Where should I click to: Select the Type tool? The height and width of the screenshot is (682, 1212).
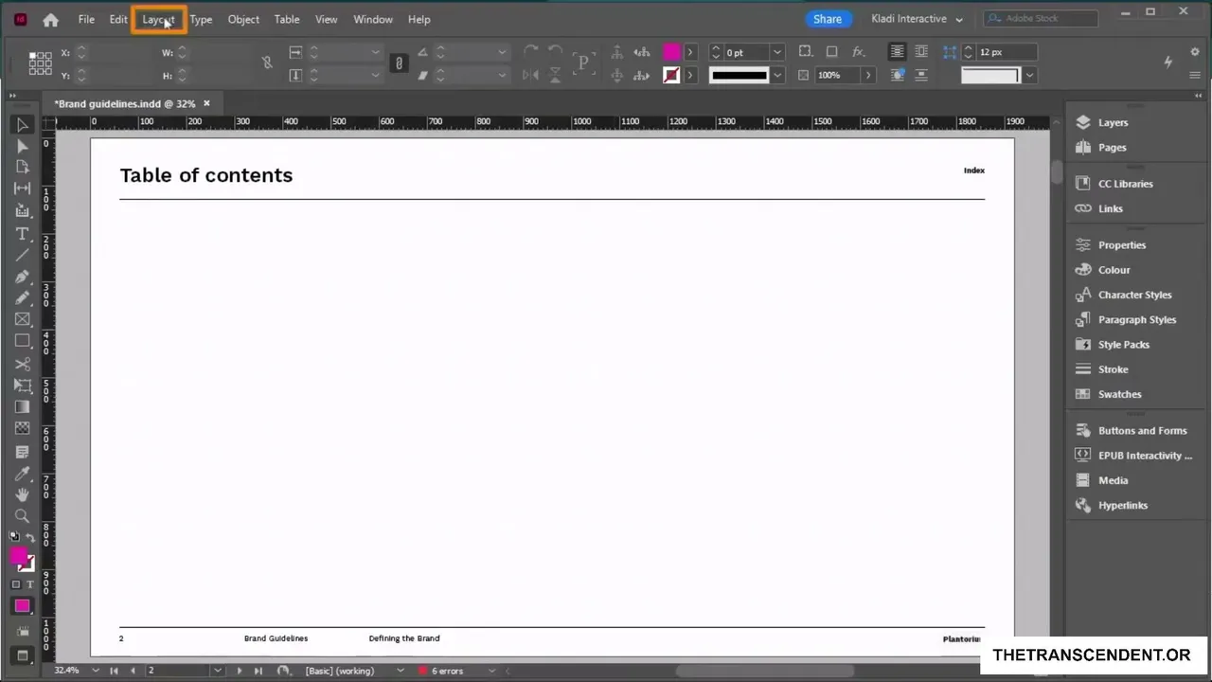(23, 234)
